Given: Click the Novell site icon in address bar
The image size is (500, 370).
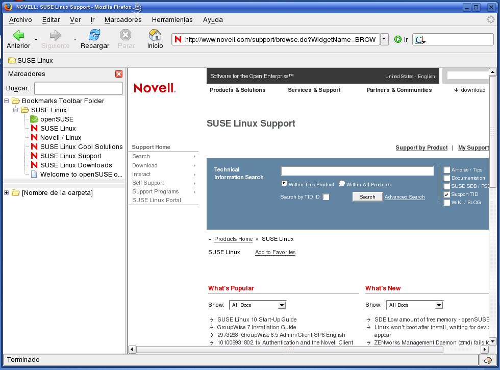Looking at the screenshot, I should coord(178,40).
